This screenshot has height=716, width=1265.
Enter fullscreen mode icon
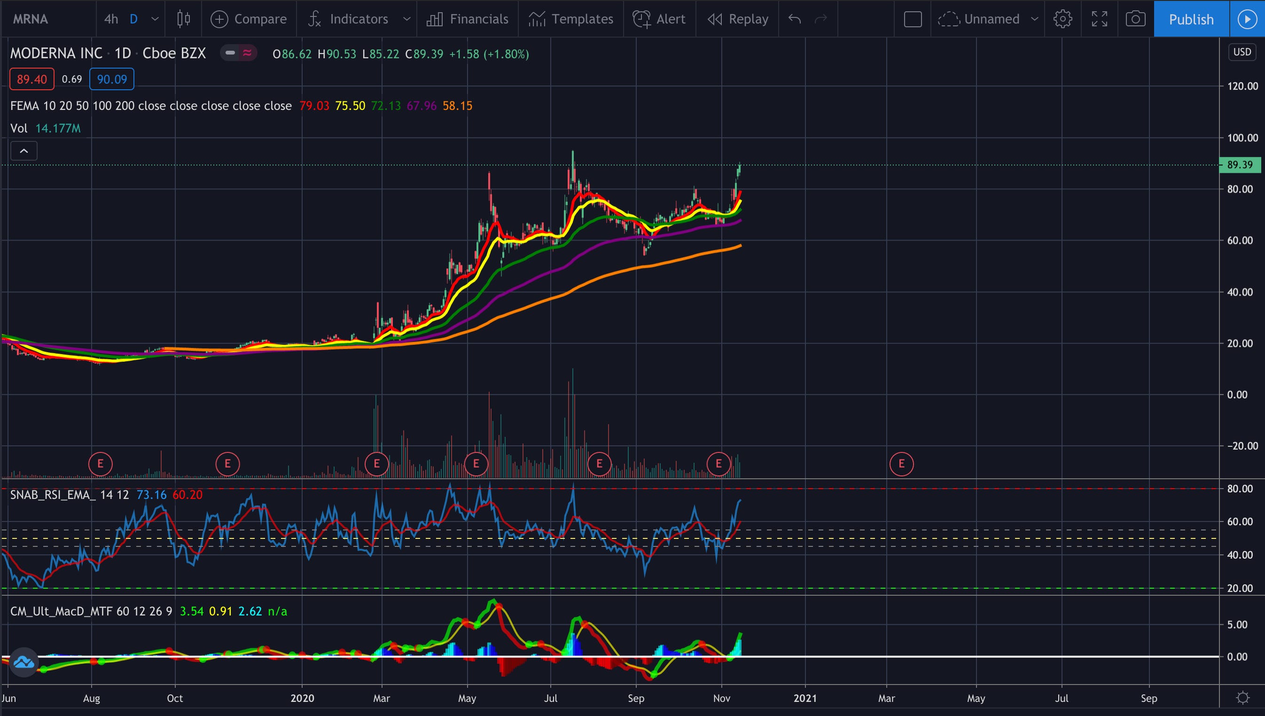(1099, 19)
